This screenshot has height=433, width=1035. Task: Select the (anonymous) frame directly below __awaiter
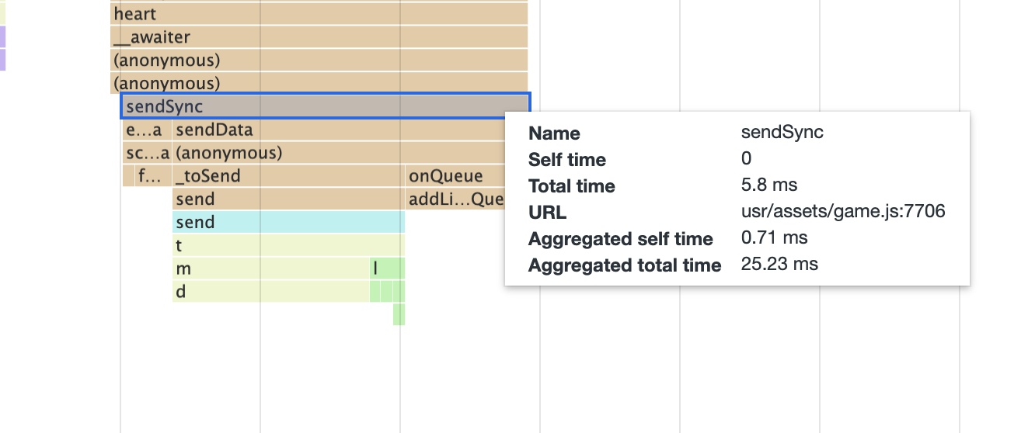(x=319, y=61)
